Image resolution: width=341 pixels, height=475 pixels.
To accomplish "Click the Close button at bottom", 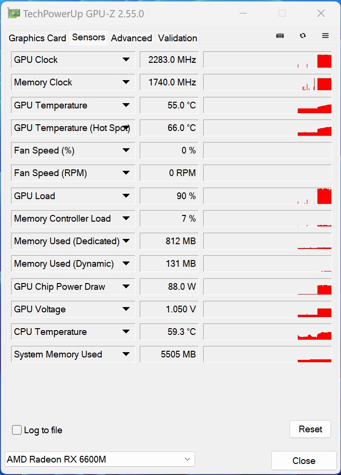I will click(304, 461).
